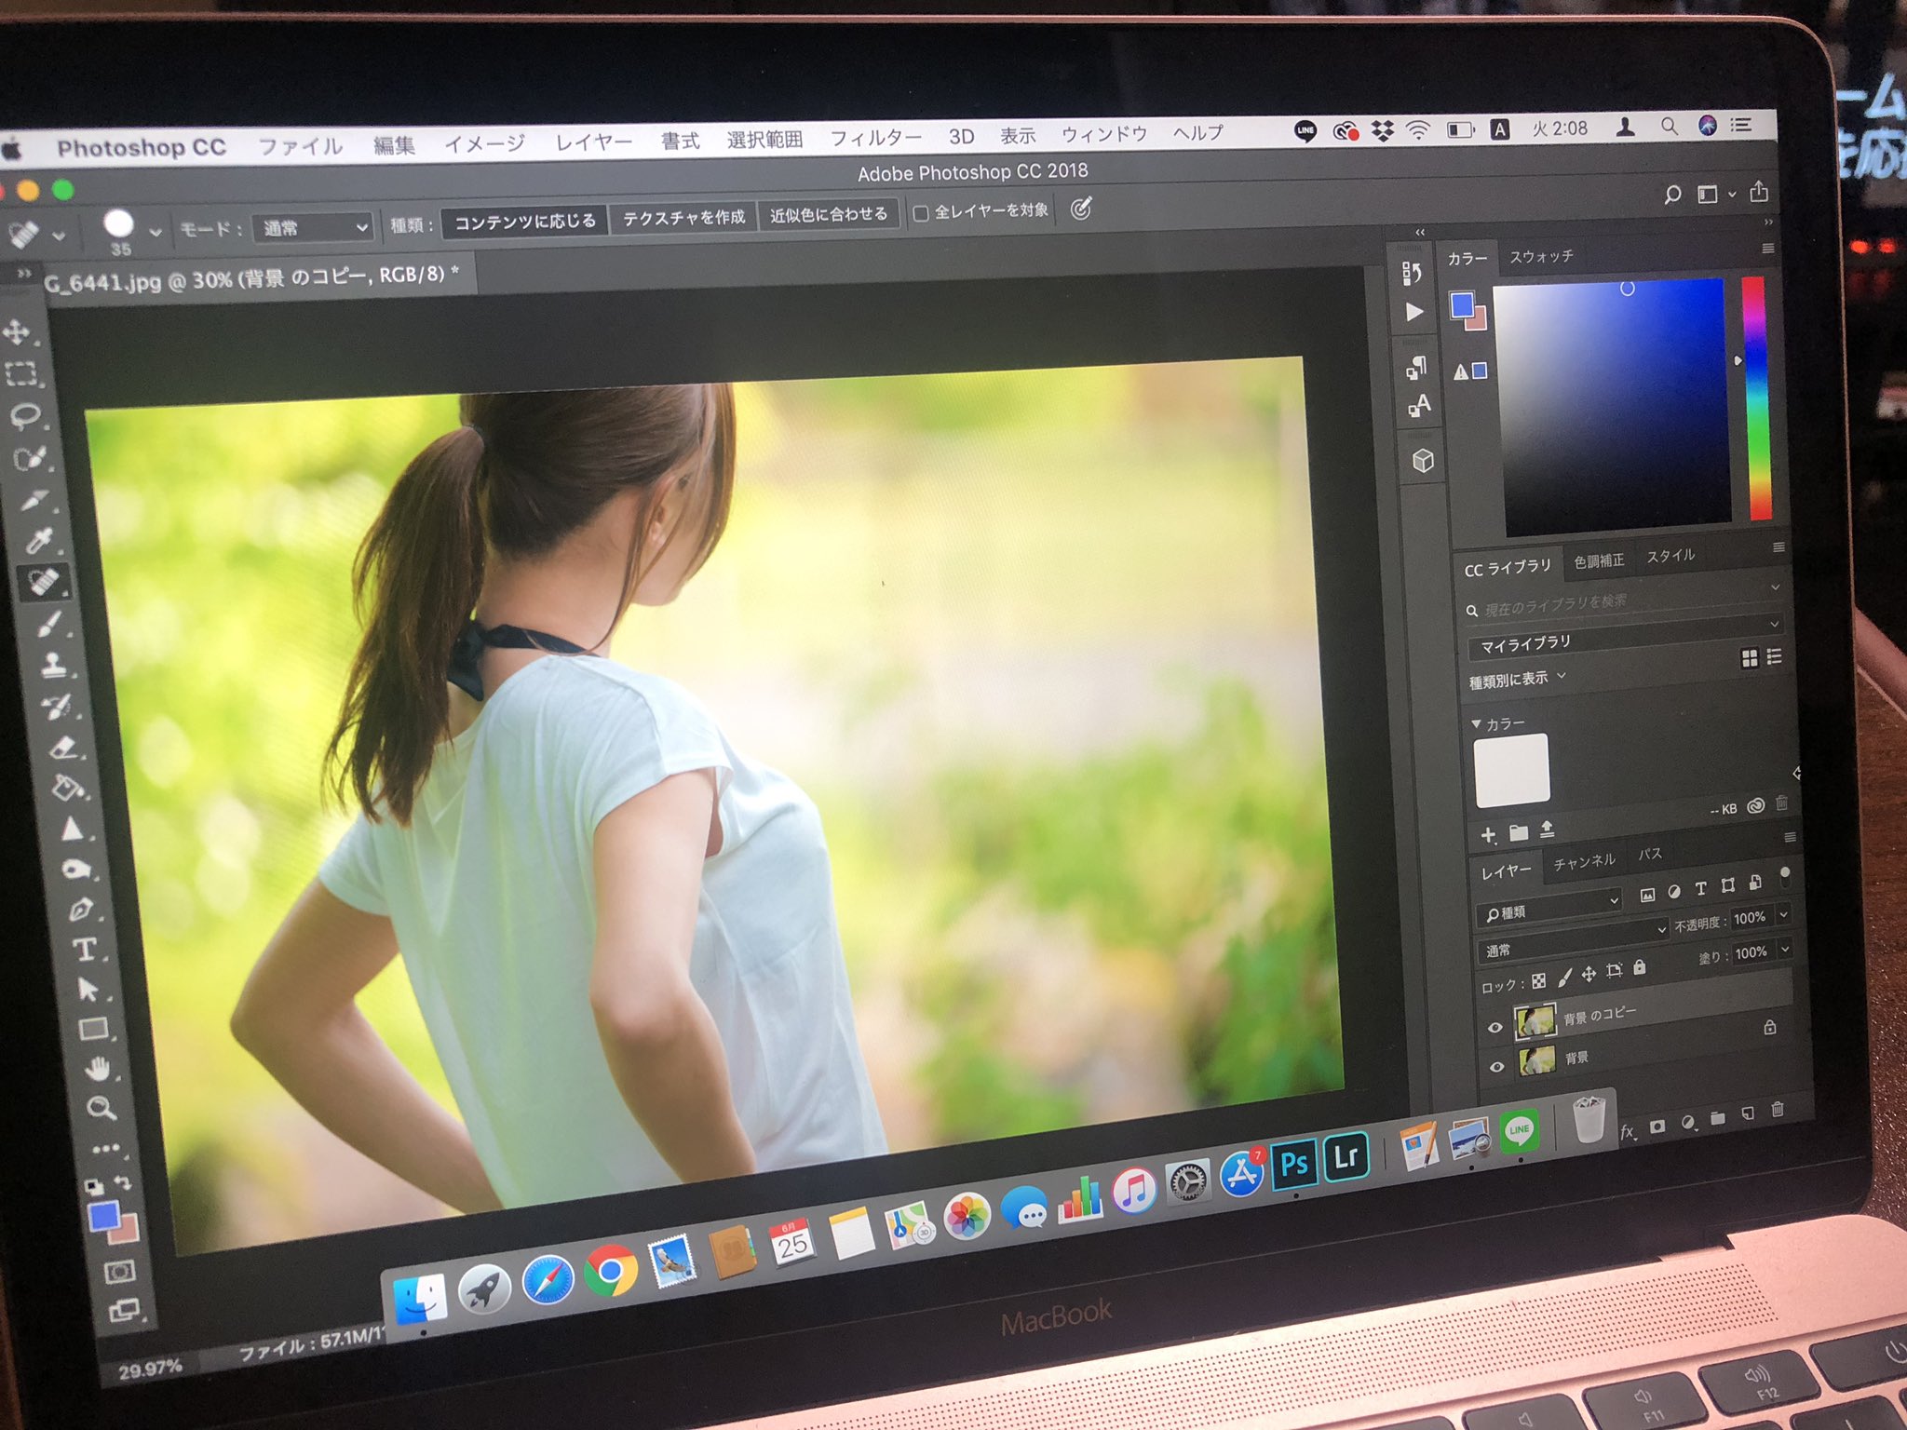Select the Hand tool
Viewport: 1907px width, 1430px height.
(97, 1069)
